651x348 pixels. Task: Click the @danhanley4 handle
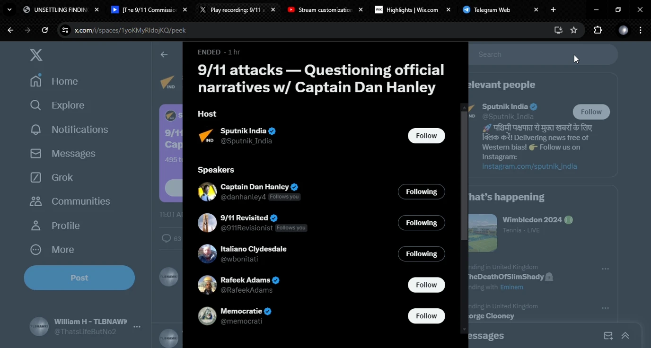tap(243, 197)
